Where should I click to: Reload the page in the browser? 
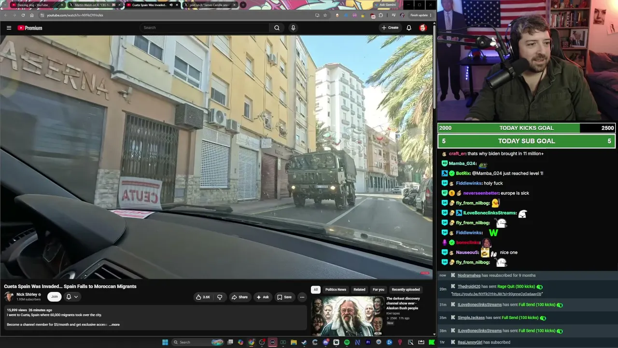click(23, 15)
